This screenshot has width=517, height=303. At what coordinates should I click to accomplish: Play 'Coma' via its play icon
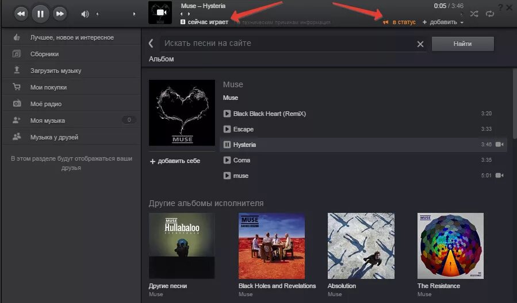point(227,160)
